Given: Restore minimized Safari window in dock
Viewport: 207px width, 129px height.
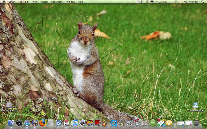Looking at the screenshot, I should [x=181, y=123].
